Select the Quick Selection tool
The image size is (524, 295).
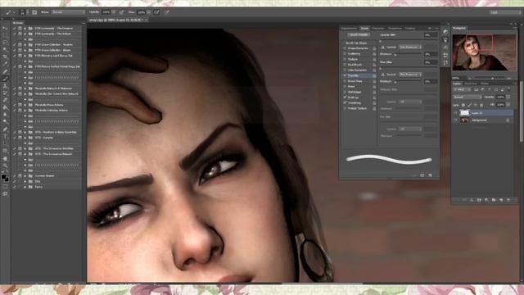5,49
